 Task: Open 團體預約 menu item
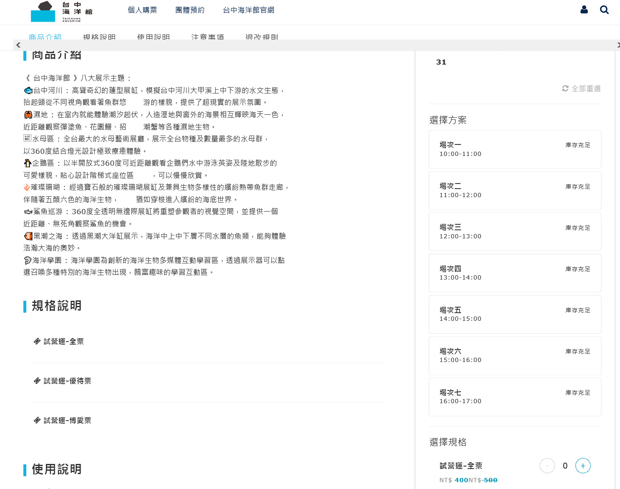coord(190,10)
